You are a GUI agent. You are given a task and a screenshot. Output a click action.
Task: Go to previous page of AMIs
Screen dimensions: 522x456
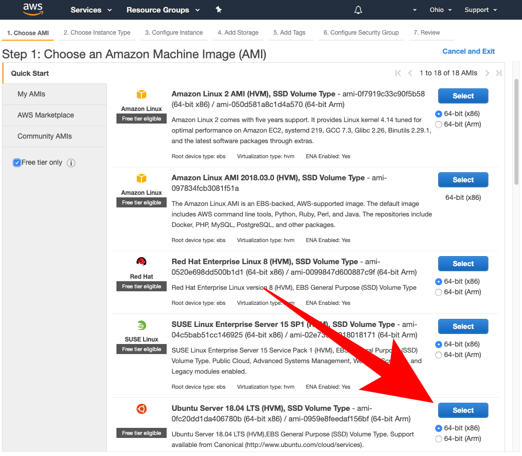[410, 73]
